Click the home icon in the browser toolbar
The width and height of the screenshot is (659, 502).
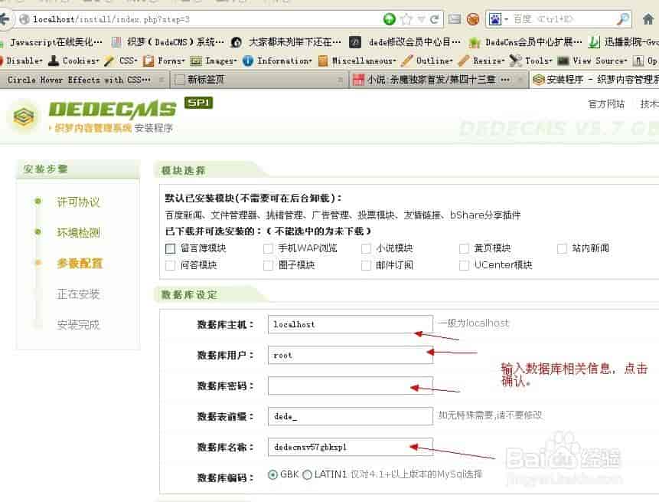pyautogui.click(x=648, y=18)
